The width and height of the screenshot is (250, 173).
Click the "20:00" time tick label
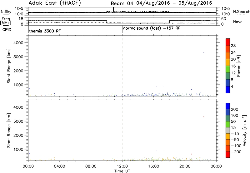pyautogui.click(x=185, y=166)
